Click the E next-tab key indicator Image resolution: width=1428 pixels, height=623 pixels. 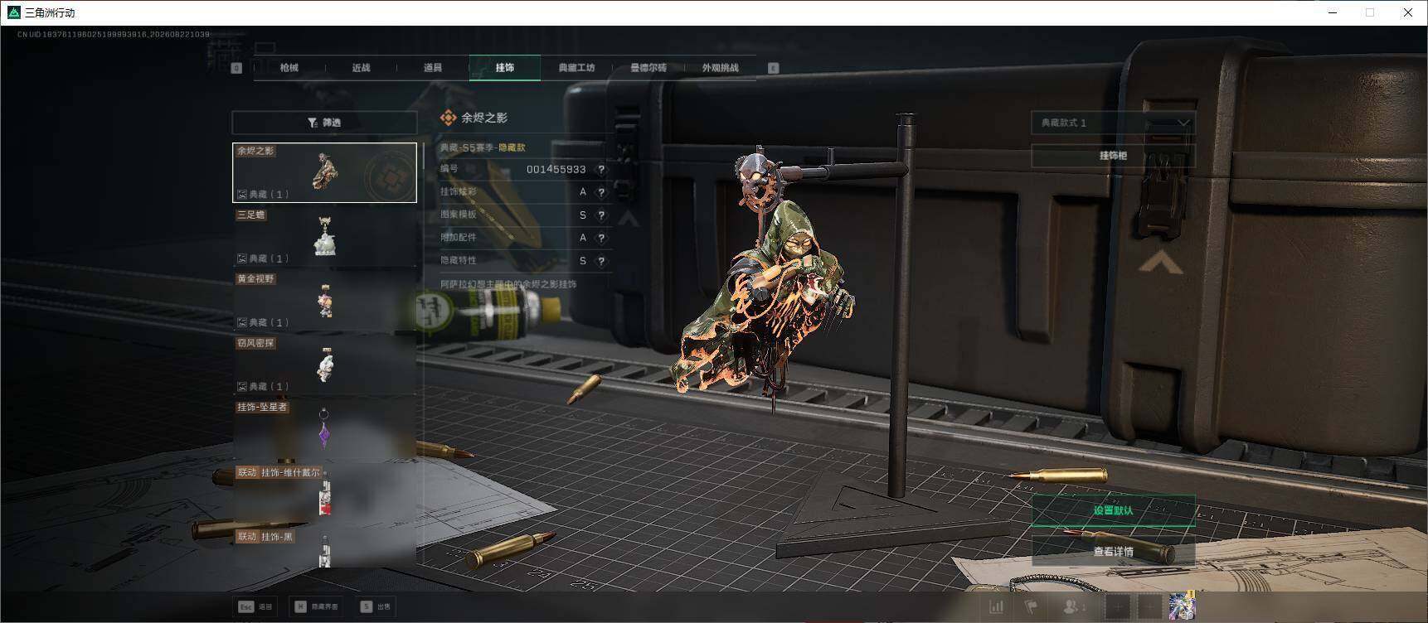point(774,68)
